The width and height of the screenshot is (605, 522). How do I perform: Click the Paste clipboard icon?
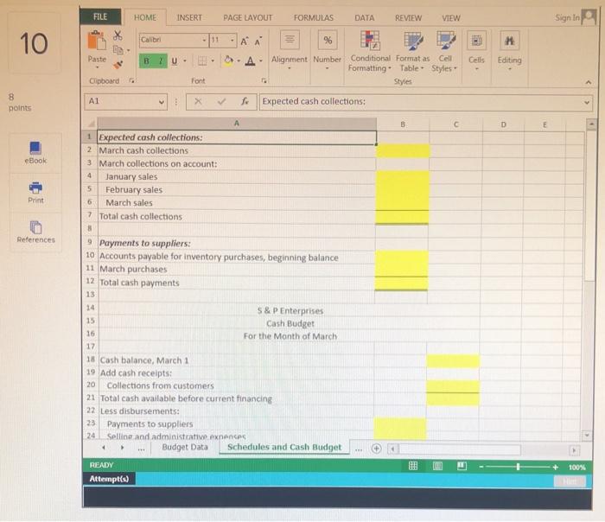pos(97,41)
